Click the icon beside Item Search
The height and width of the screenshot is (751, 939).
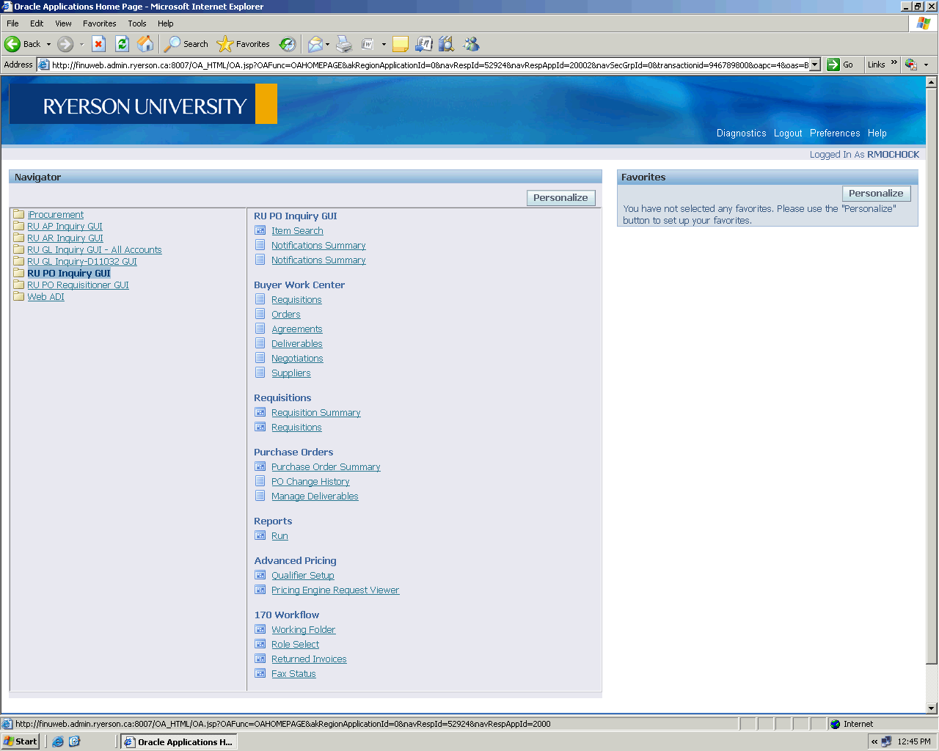[260, 230]
